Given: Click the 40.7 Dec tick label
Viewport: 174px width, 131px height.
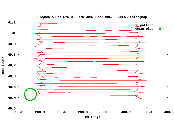Looking at the screenshot, I should click(x=12, y=65).
